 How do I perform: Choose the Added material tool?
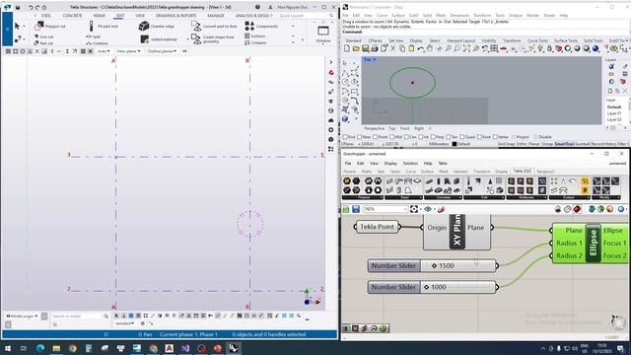159,39
